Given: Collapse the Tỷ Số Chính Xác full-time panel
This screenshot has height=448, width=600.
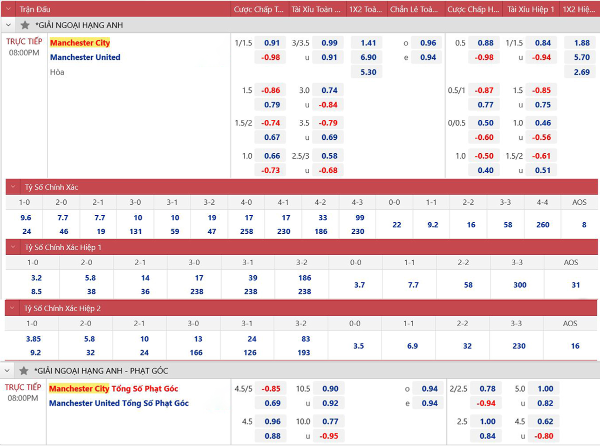Looking at the screenshot, I should click(13, 187).
